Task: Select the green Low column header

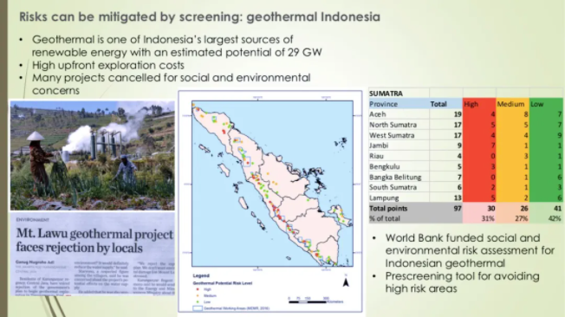Action: tap(546, 104)
